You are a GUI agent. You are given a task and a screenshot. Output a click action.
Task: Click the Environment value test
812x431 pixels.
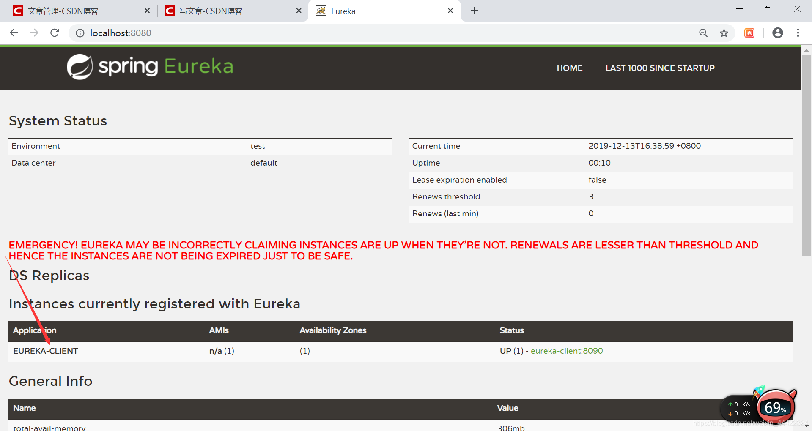point(258,146)
